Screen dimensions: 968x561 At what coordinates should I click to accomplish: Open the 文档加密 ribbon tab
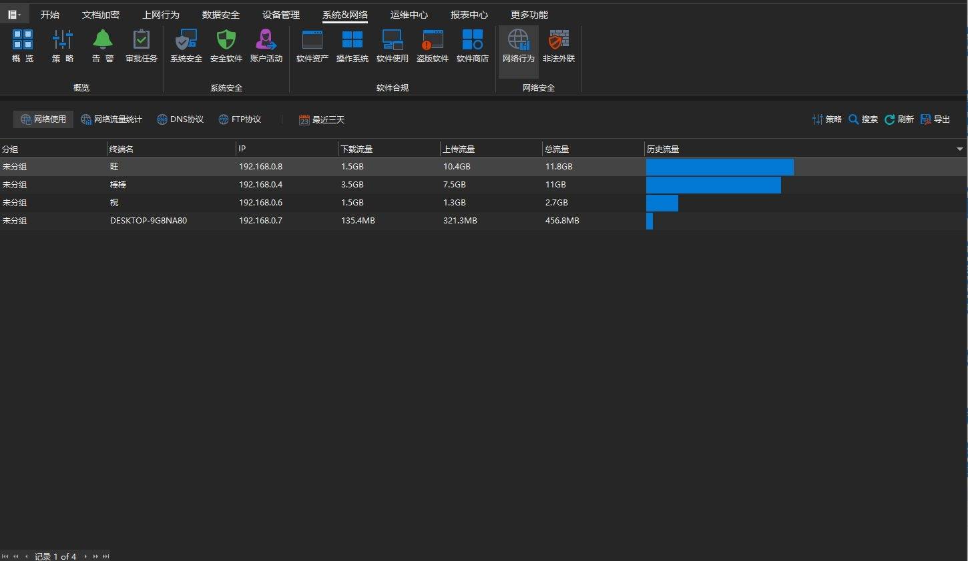tap(101, 14)
